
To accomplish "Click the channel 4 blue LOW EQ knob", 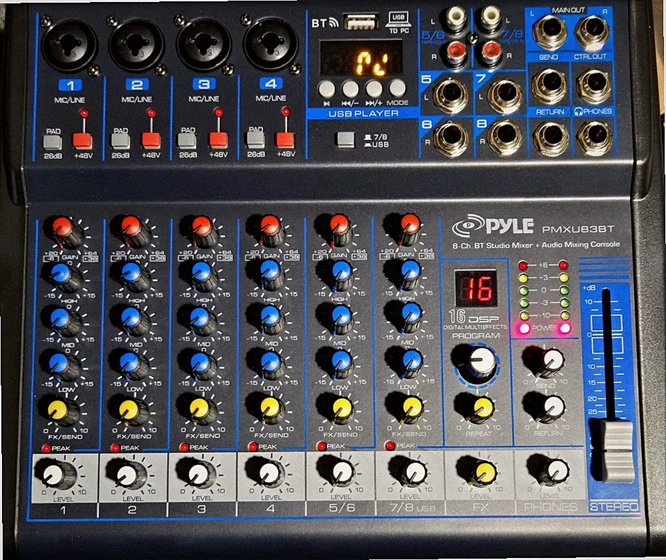I will click(x=270, y=364).
